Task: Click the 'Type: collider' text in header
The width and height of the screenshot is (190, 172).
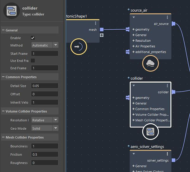Action: [x=33, y=14]
